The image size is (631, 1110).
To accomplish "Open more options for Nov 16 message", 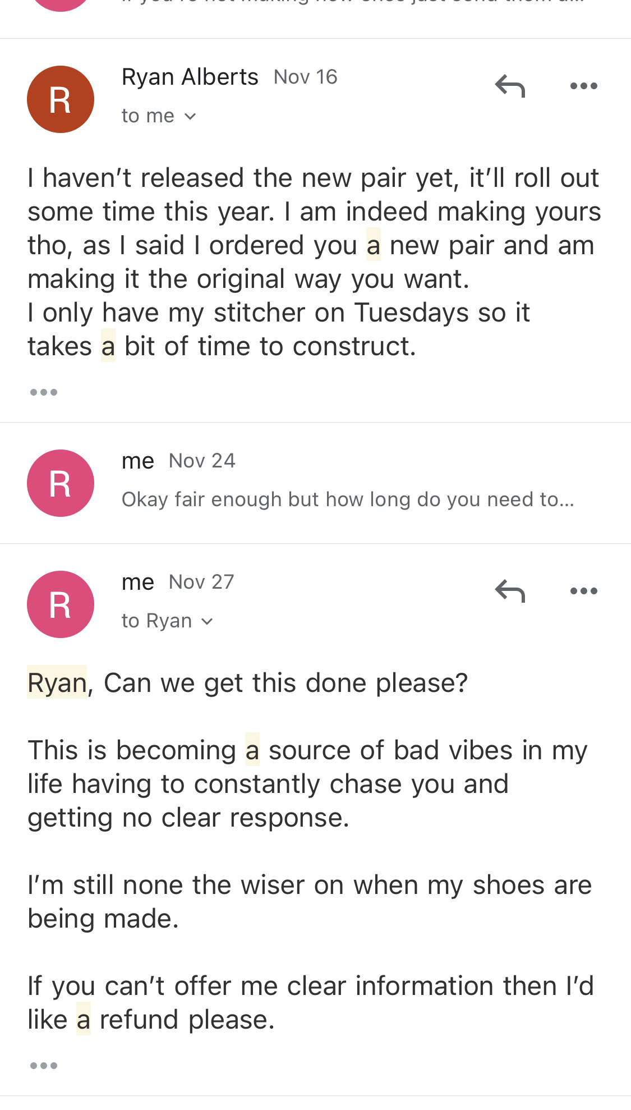I will [583, 86].
